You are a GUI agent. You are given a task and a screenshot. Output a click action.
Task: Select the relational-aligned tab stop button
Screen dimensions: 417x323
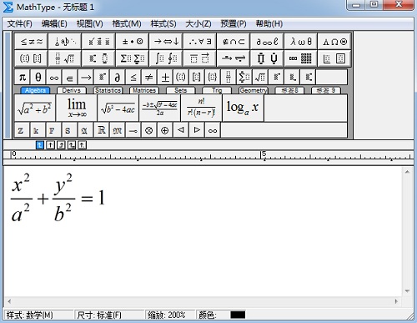(x=72, y=145)
